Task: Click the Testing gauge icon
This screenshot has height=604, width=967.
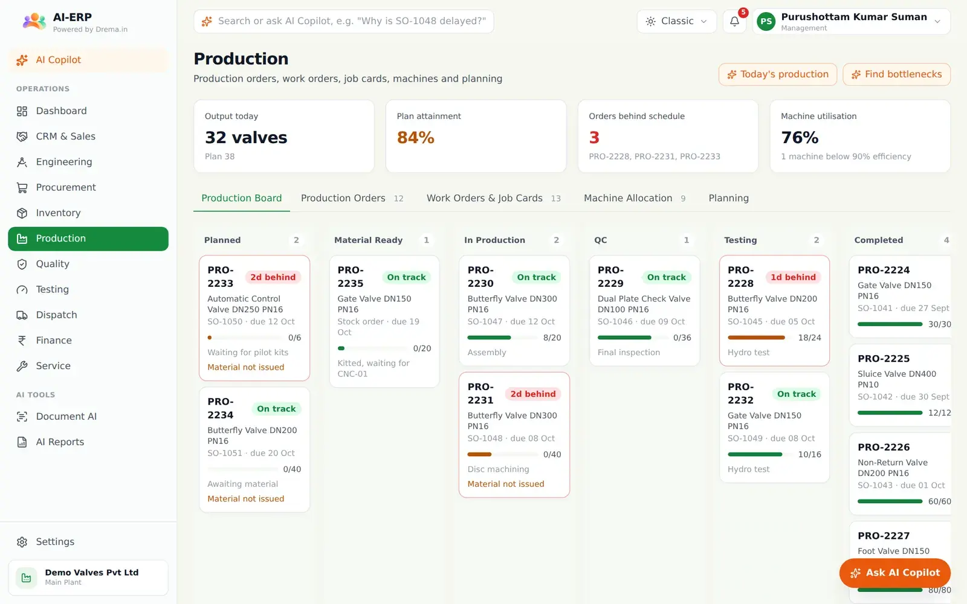Action: coord(22,289)
